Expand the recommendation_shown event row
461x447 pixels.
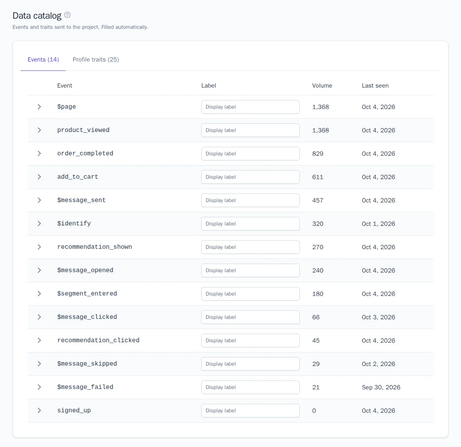pos(39,247)
